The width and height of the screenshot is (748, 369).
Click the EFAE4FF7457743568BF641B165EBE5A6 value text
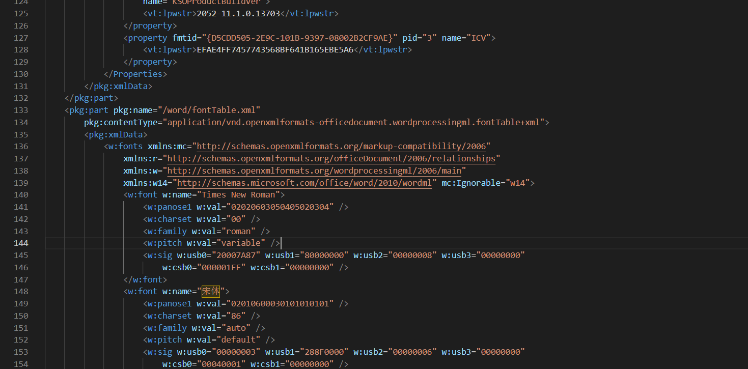275,50
